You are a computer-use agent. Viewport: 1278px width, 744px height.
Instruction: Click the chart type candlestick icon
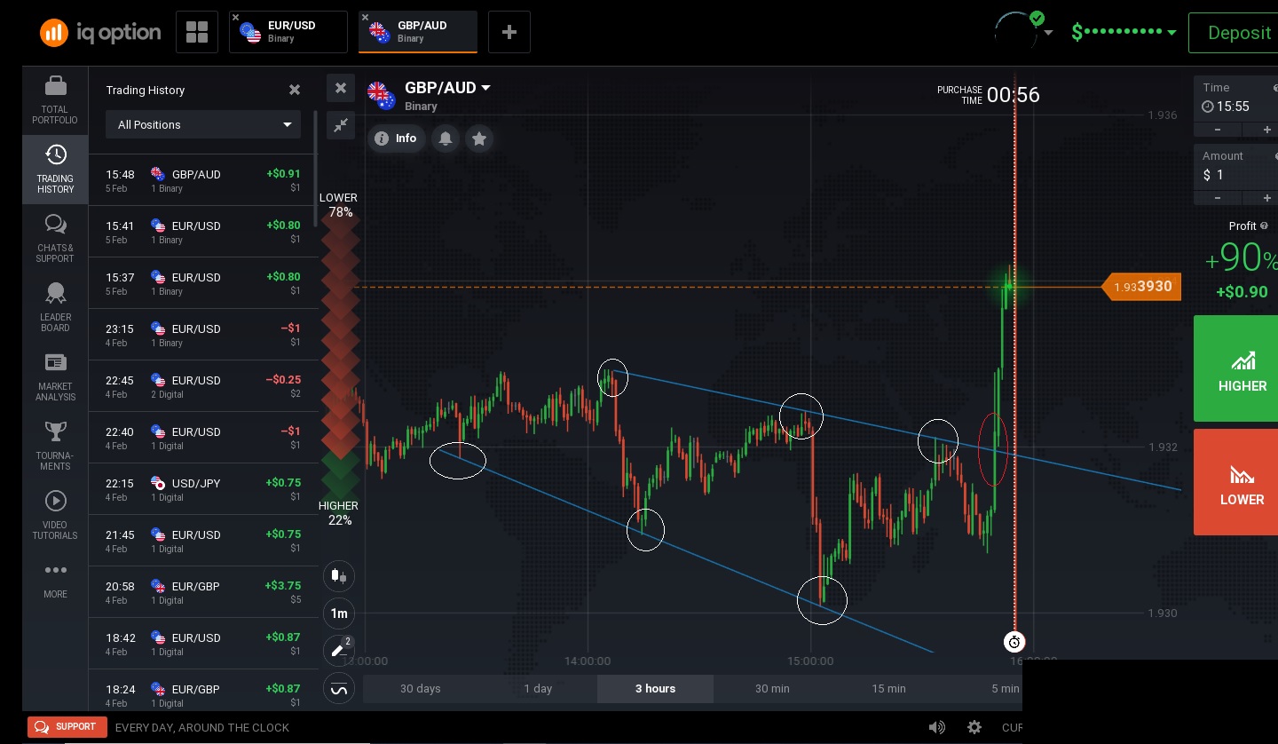click(x=340, y=575)
